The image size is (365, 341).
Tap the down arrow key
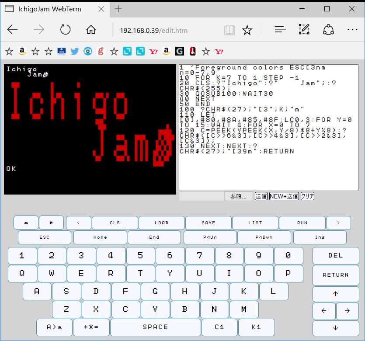[336, 328]
